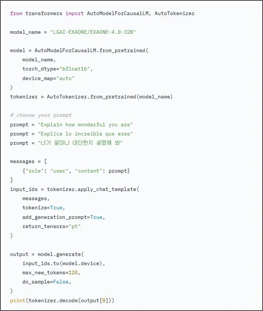263x311 pixels.
Task: Click the Spanish prompt 'Explica lo increíble que eres'
Action: point(85,134)
